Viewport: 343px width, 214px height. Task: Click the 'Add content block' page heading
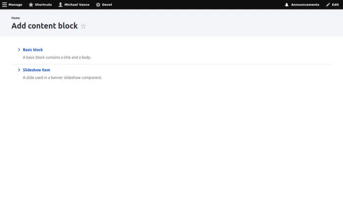[45, 26]
